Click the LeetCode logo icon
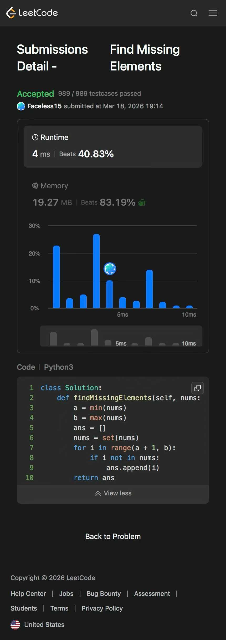The height and width of the screenshot is (640, 226). click(11, 13)
